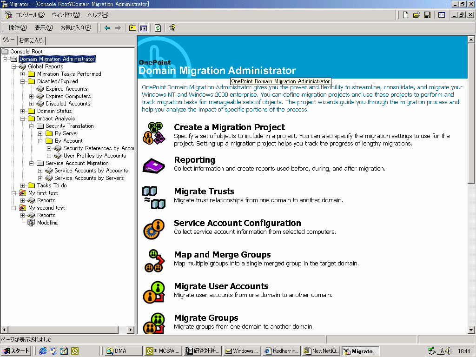This screenshot has width=476, height=357.
Task: Open the Service Account Configuration link
Action: point(238,223)
